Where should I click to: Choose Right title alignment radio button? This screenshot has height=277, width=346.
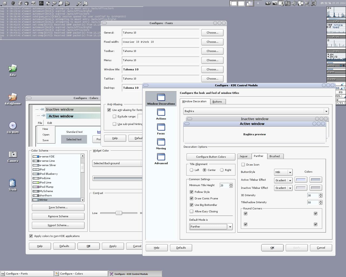click(x=222, y=170)
